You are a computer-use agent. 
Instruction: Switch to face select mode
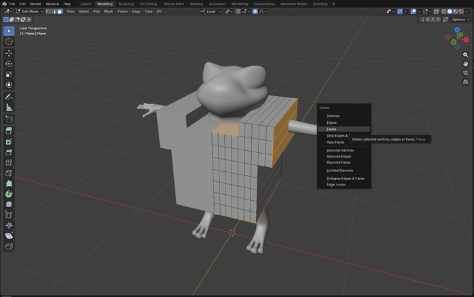tap(60, 12)
